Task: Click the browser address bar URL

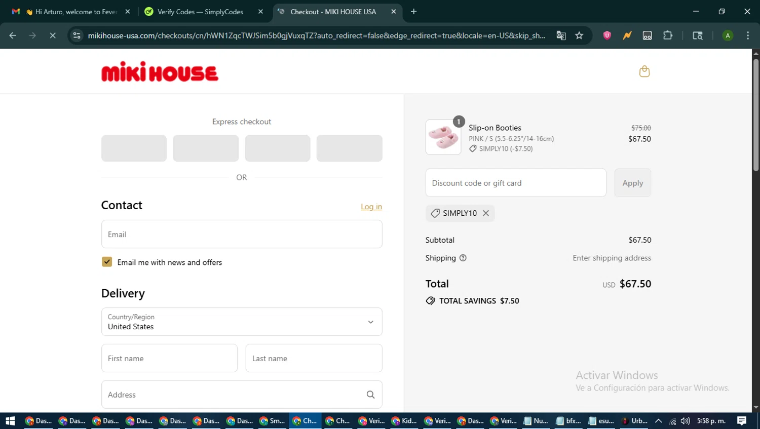Action: click(317, 35)
